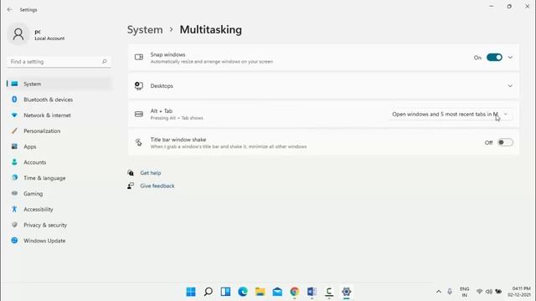Open Personalization settings
The height and width of the screenshot is (301, 536).
click(59, 131)
